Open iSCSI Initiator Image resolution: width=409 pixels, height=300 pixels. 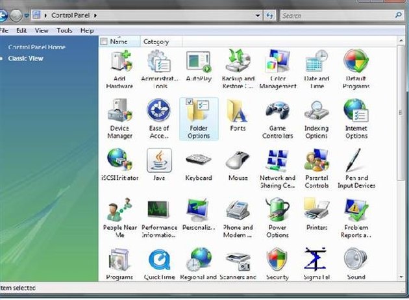(x=119, y=165)
